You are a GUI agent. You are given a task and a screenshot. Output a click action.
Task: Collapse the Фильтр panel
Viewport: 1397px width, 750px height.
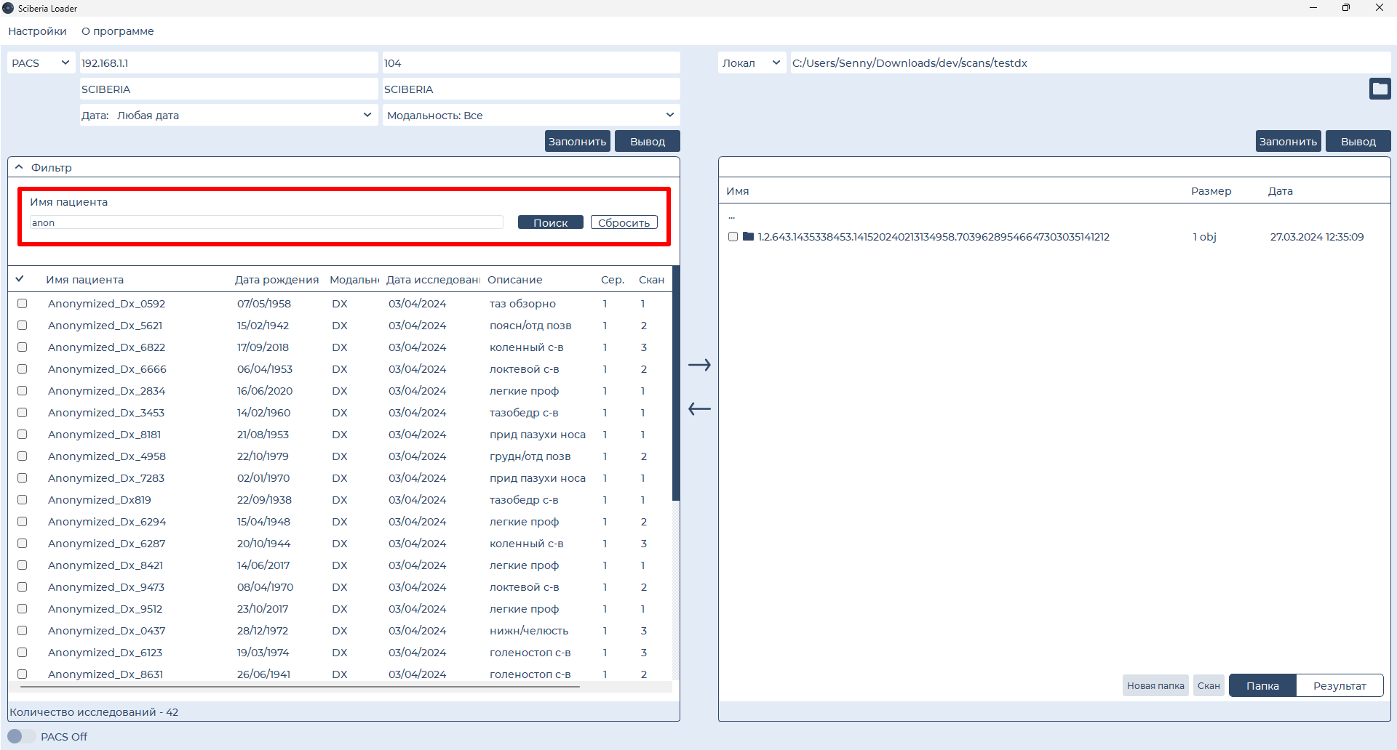(x=20, y=167)
